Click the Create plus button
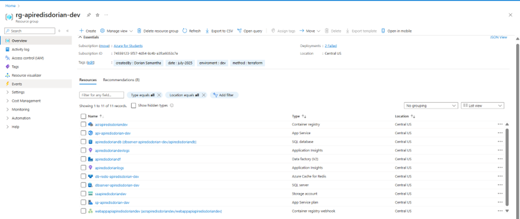This screenshot has width=520, height=219. 87,31
